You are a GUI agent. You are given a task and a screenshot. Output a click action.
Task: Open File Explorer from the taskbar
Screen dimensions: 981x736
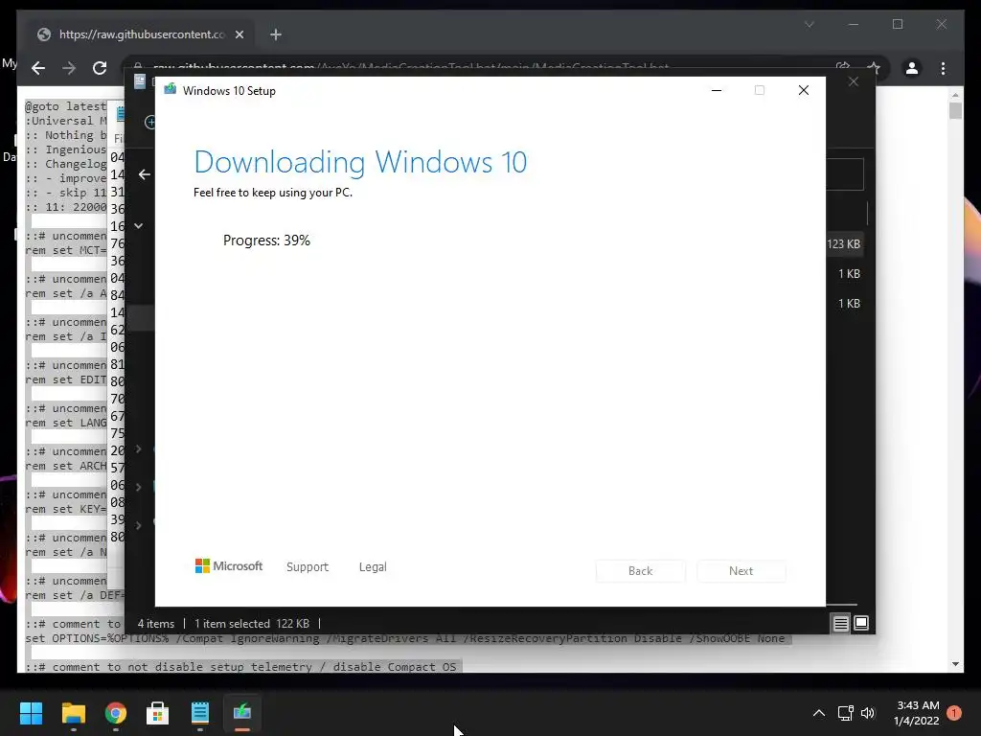[x=73, y=713]
